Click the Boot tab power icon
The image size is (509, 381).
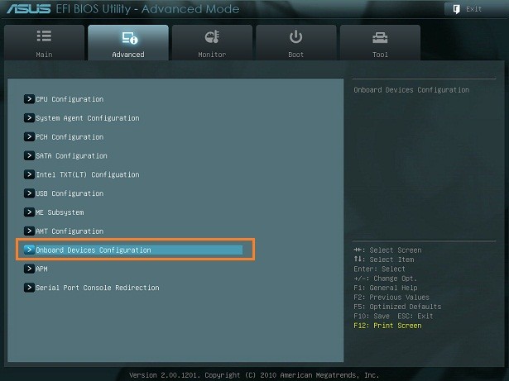(295, 36)
